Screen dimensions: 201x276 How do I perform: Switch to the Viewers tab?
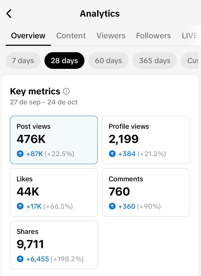coord(111,36)
